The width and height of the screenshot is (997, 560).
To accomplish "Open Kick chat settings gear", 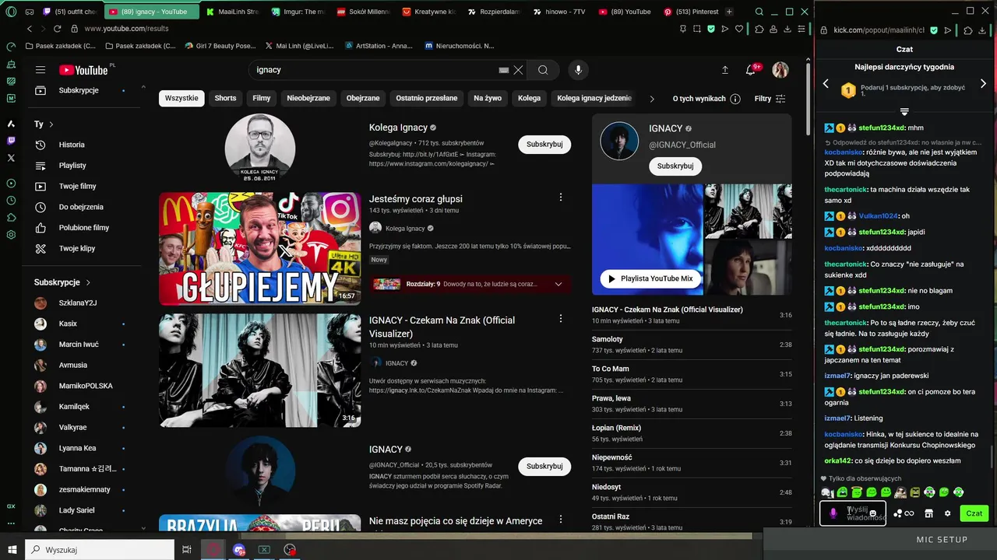I will tap(948, 513).
